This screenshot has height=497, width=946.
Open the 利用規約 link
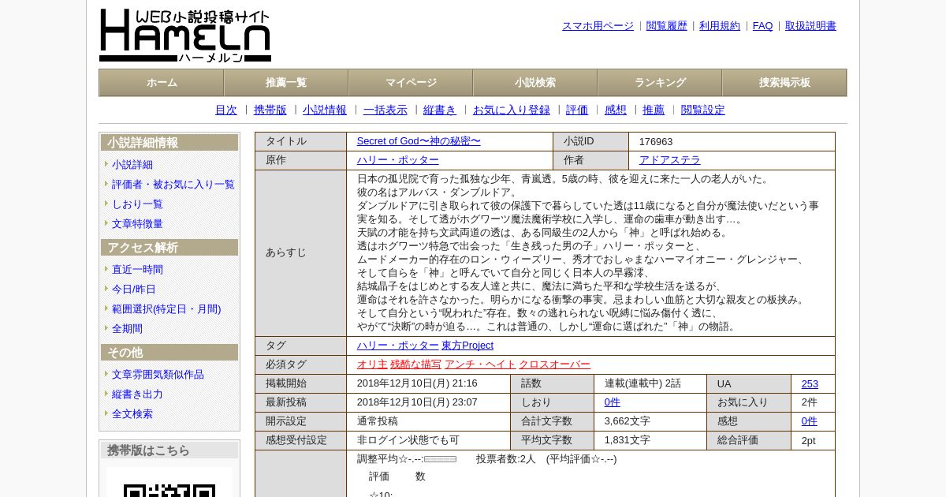click(720, 26)
